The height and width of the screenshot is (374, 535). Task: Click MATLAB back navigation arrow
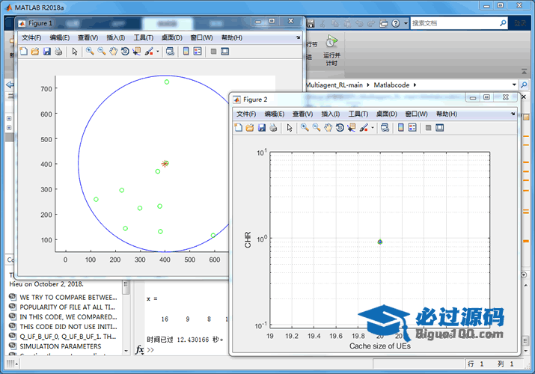pos(10,85)
